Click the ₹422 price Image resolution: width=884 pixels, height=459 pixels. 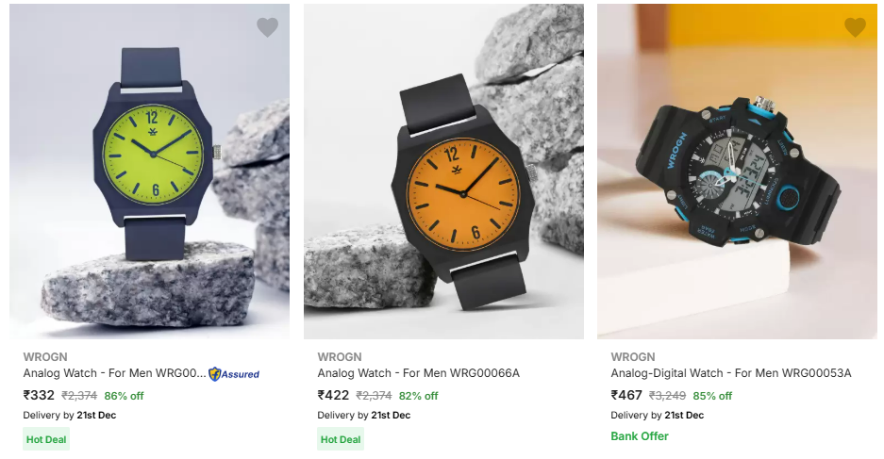click(333, 395)
